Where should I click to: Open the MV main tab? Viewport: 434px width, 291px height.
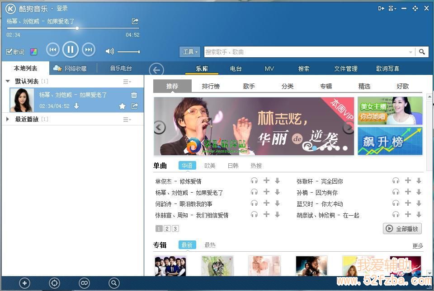click(x=269, y=69)
